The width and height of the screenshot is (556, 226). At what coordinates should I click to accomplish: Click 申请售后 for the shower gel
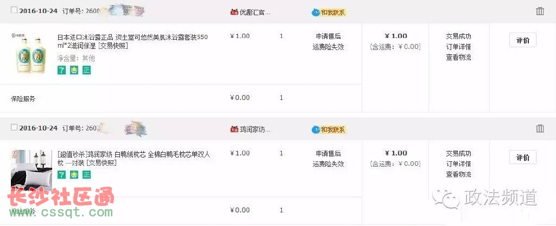[328, 36]
